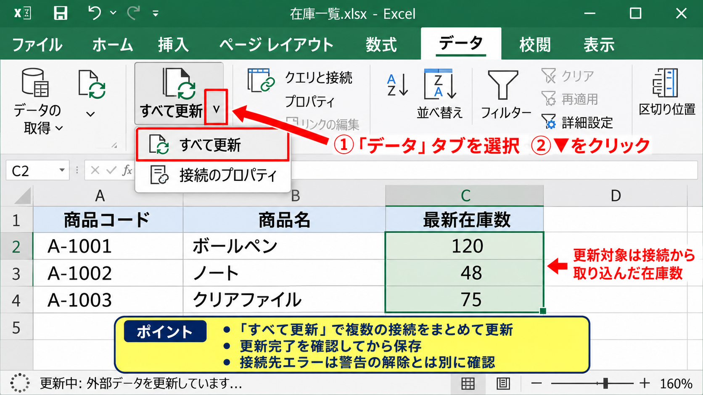Select cell with value 75

coord(465,299)
